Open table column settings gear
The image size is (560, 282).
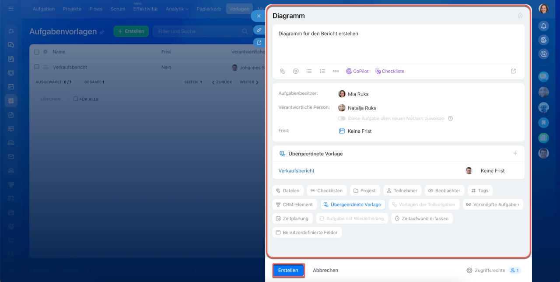pyautogui.click(x=45, y=52)
